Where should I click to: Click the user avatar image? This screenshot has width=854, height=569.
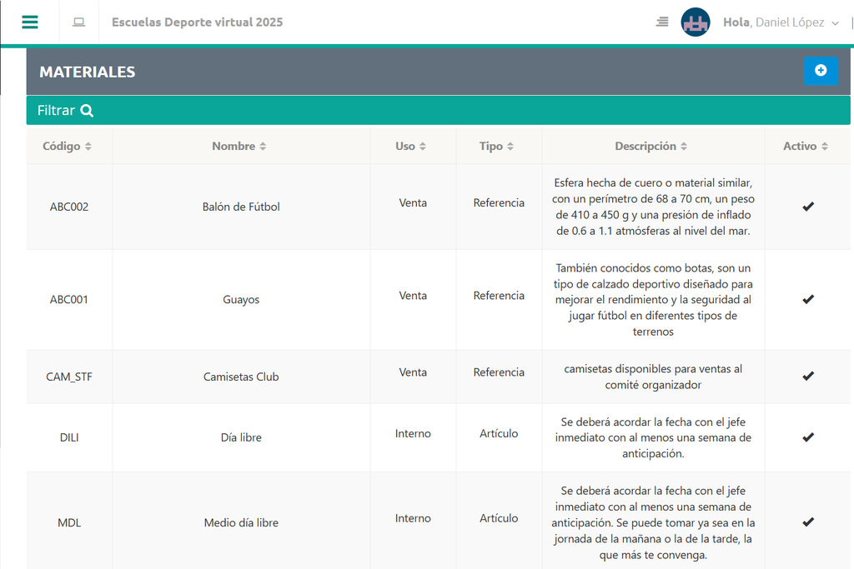click(696, 22)
